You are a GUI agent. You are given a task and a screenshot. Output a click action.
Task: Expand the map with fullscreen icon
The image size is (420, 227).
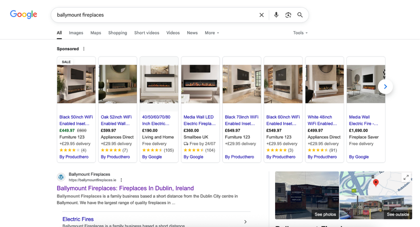tap(406, 177)
